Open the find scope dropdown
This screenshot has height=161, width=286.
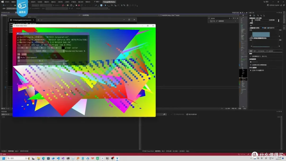235,21
